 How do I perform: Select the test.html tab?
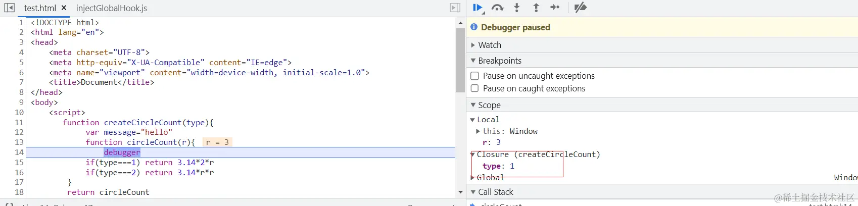pos(40,8)
